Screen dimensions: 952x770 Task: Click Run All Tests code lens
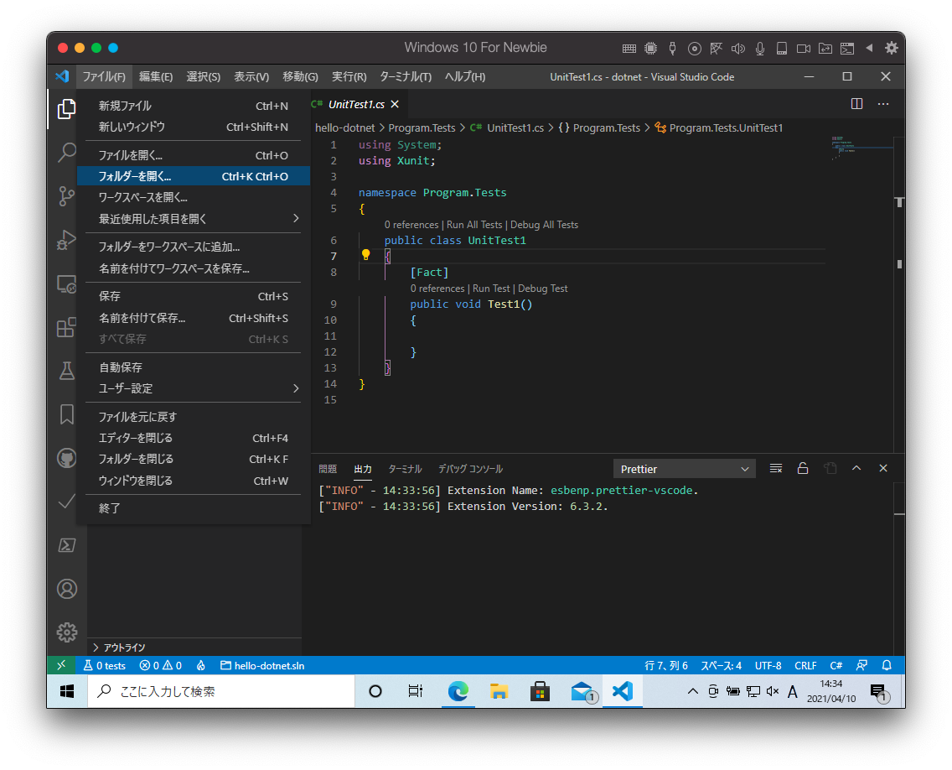[474, 225]
